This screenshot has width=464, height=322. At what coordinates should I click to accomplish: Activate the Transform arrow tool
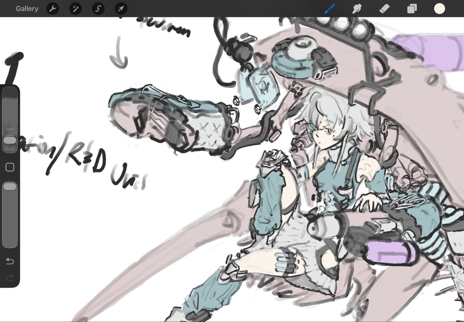pos(121,8)
